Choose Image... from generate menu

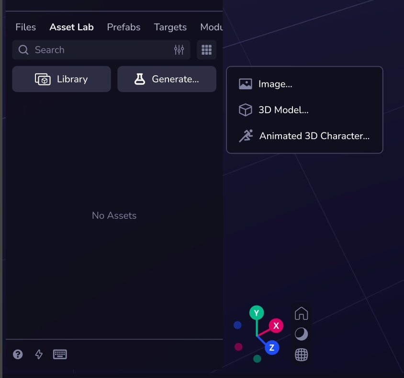tap(275, 84)
